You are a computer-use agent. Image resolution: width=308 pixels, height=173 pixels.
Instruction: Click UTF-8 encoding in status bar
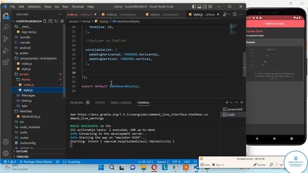176,162
